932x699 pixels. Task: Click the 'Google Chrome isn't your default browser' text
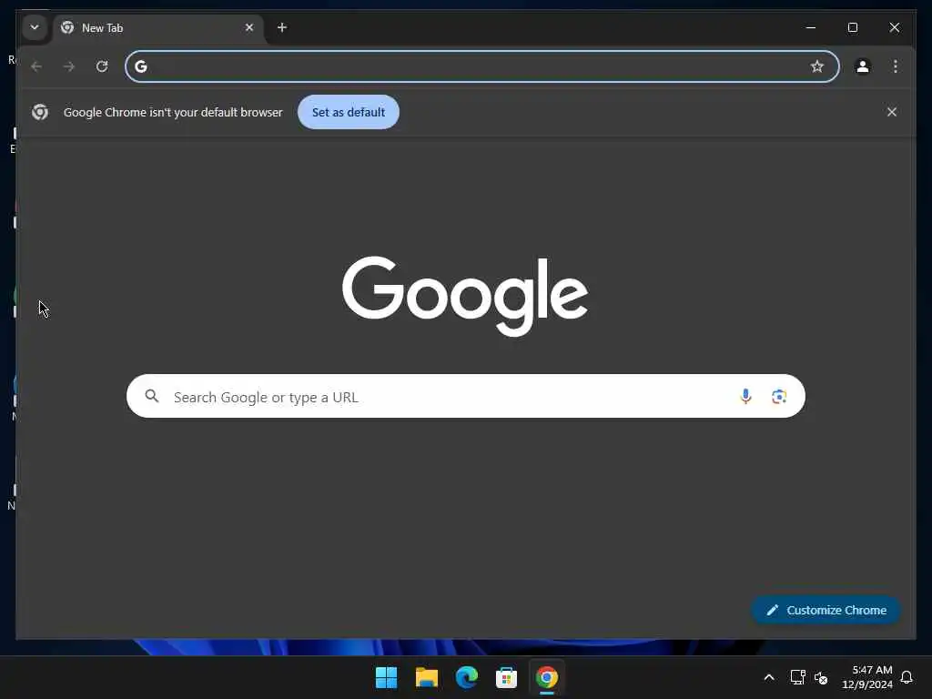173,112
